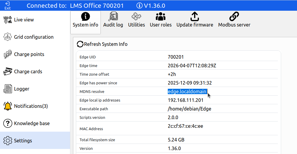
Task: Click the Knowledge base question mark icon
Action: click(x=7, y=123)
